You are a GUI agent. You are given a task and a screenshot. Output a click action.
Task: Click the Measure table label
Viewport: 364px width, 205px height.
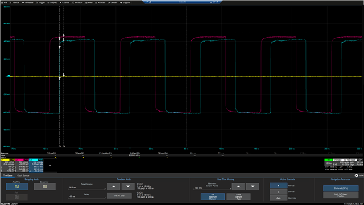coord(5,153)
